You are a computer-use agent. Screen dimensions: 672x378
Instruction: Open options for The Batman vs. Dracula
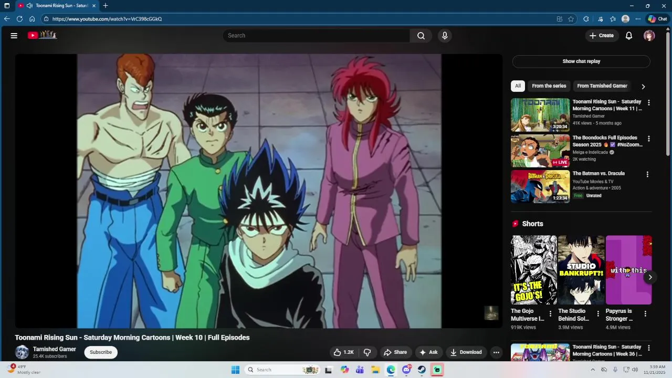[647, 174]
